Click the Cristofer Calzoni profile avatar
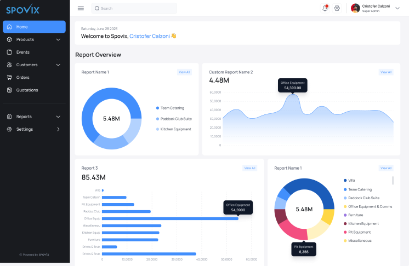The height and width of the screenshot is (266, 409). pos(355,8)
